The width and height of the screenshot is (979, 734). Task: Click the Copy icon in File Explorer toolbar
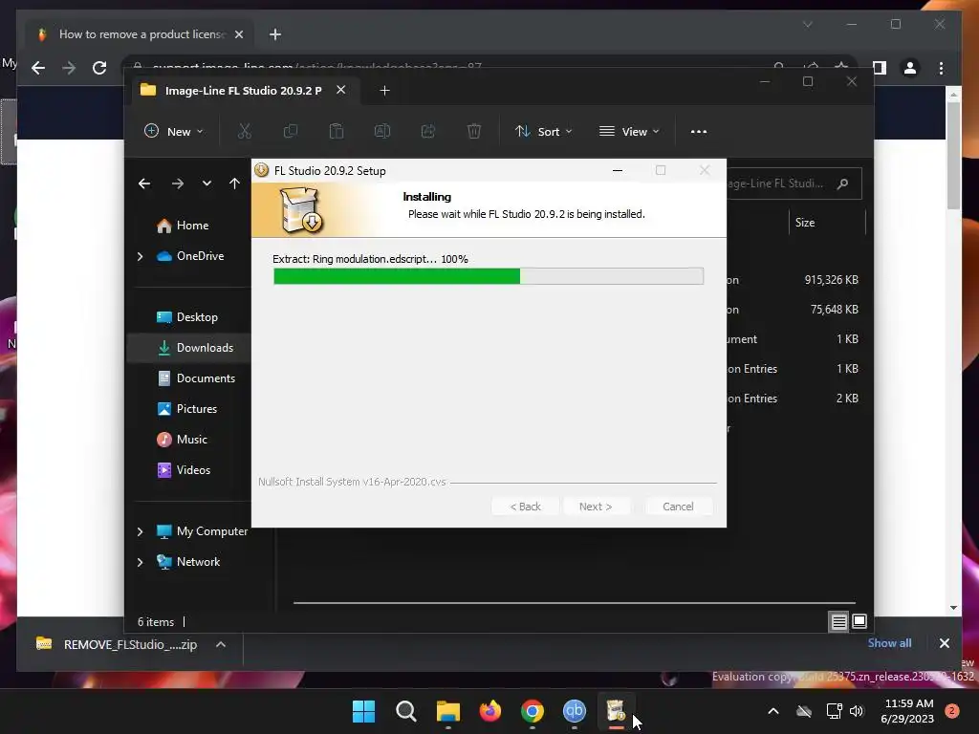pyautogui.click(x=291, y=131)
